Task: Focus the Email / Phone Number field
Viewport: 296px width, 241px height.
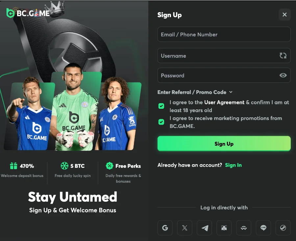Action: pyautogui.click(x=224, y=35)
